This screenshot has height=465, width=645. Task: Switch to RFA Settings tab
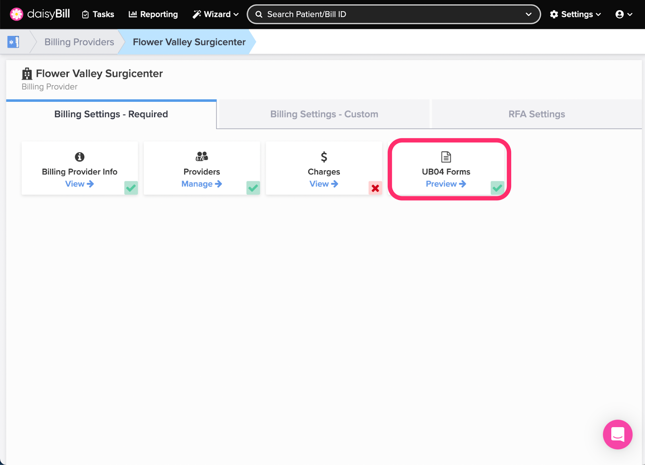click(x=537, y=114)
